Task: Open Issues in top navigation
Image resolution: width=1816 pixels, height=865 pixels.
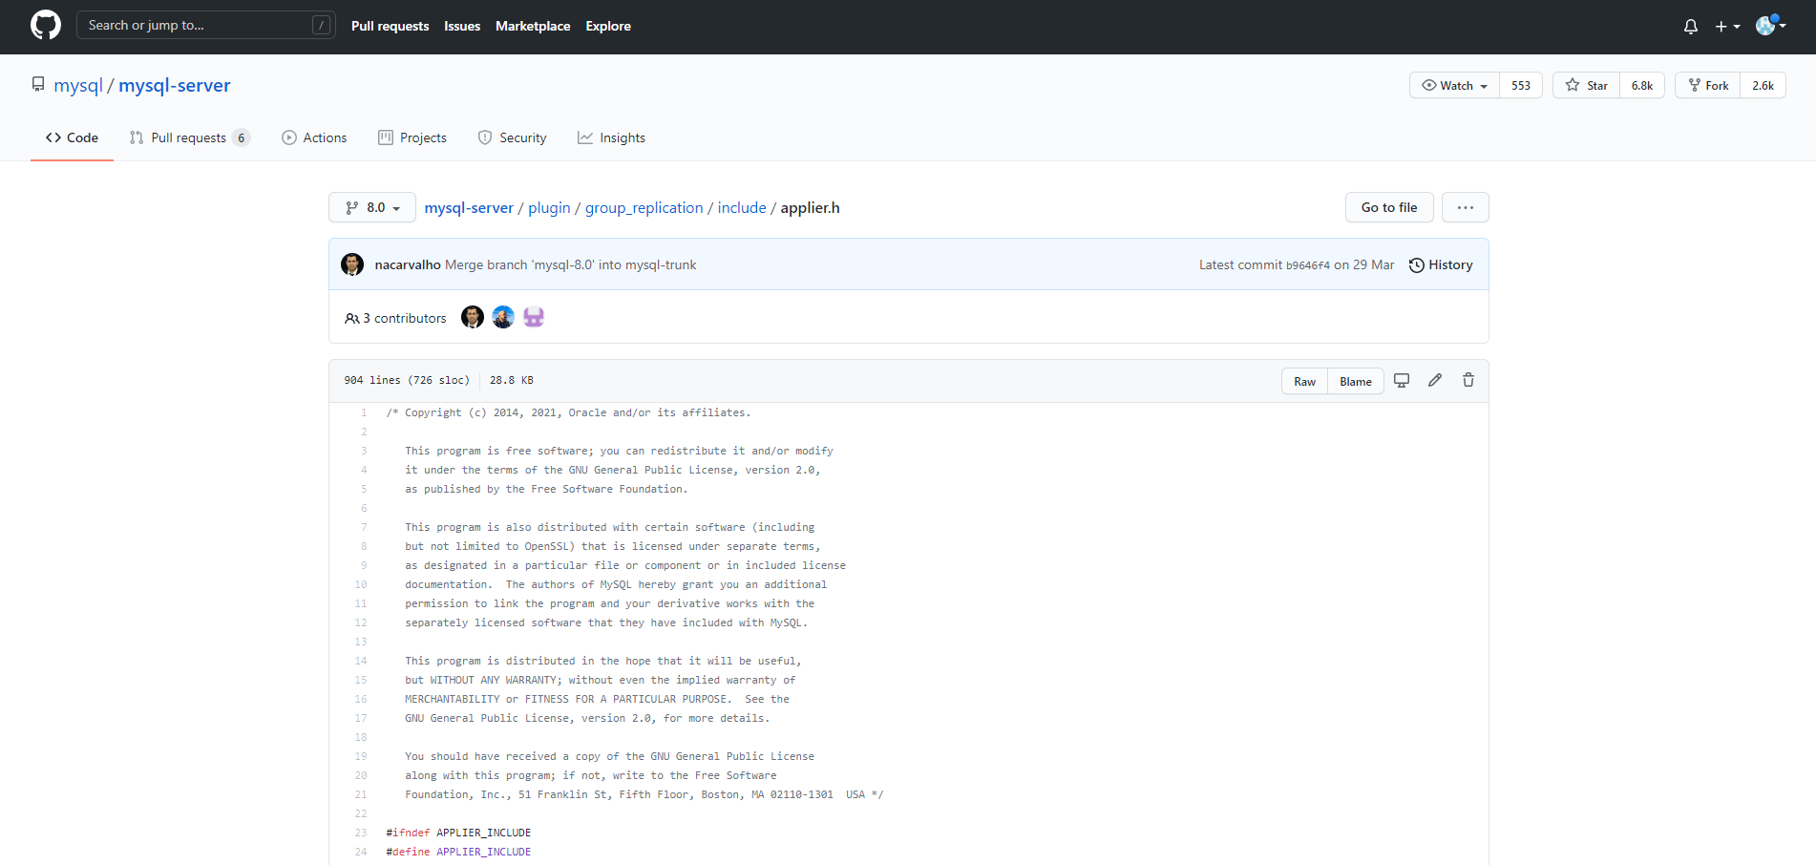Action: pyautogui.click(x=462, y=26)
